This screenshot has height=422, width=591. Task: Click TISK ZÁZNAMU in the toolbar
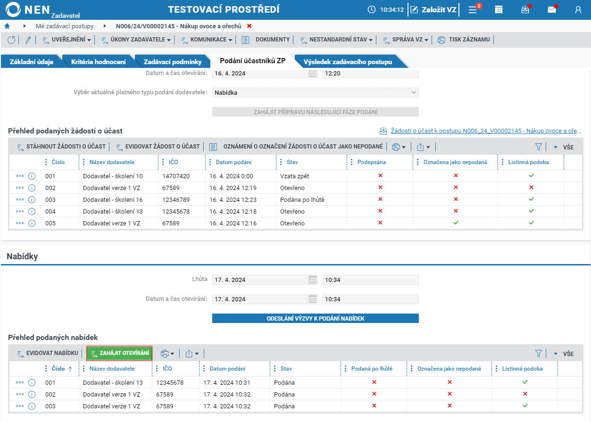[x=464, y=40]
